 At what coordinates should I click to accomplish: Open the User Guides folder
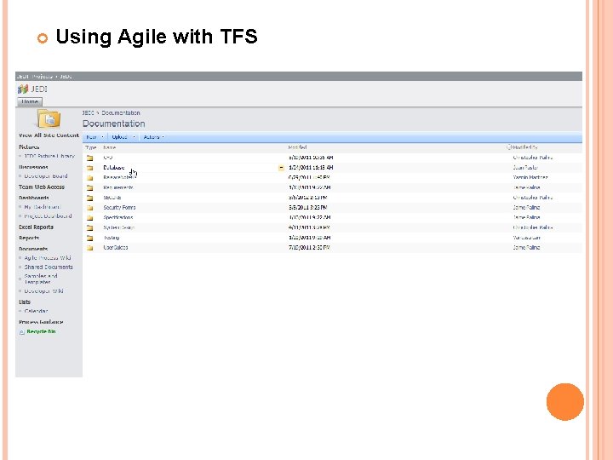pyautogui.click(x=115, y=248)
